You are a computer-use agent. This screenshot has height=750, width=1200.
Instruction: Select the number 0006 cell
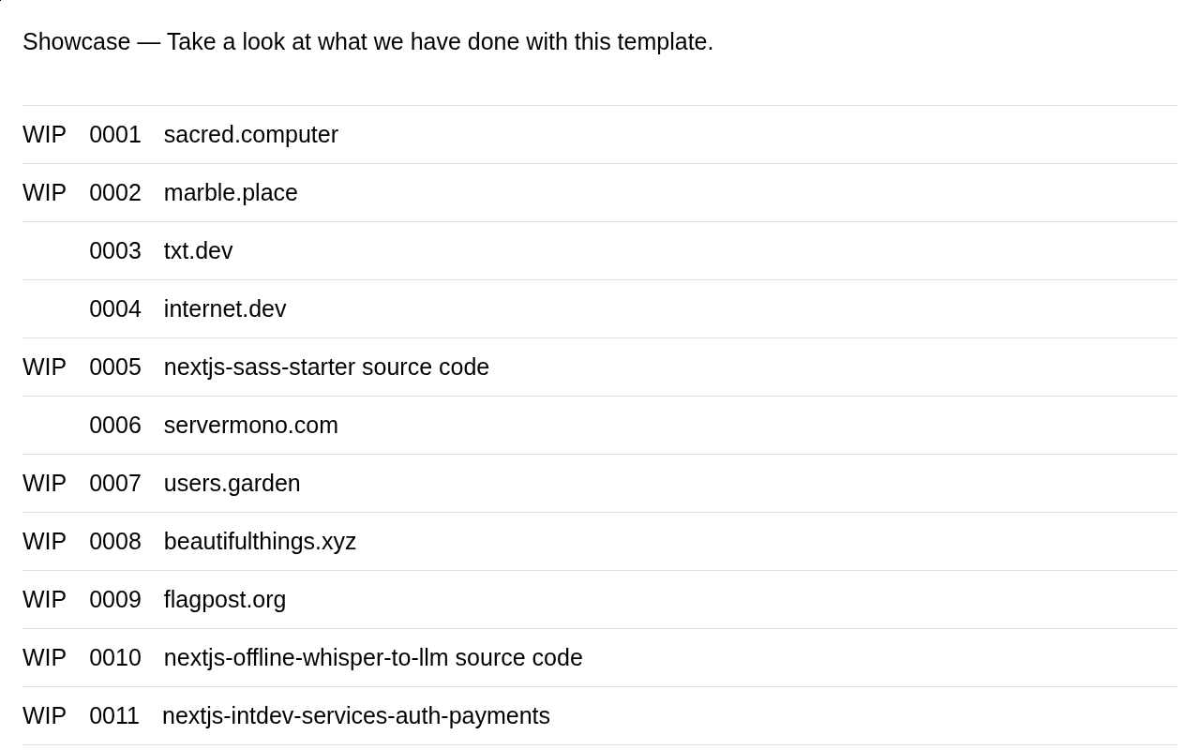click(115, 426)
